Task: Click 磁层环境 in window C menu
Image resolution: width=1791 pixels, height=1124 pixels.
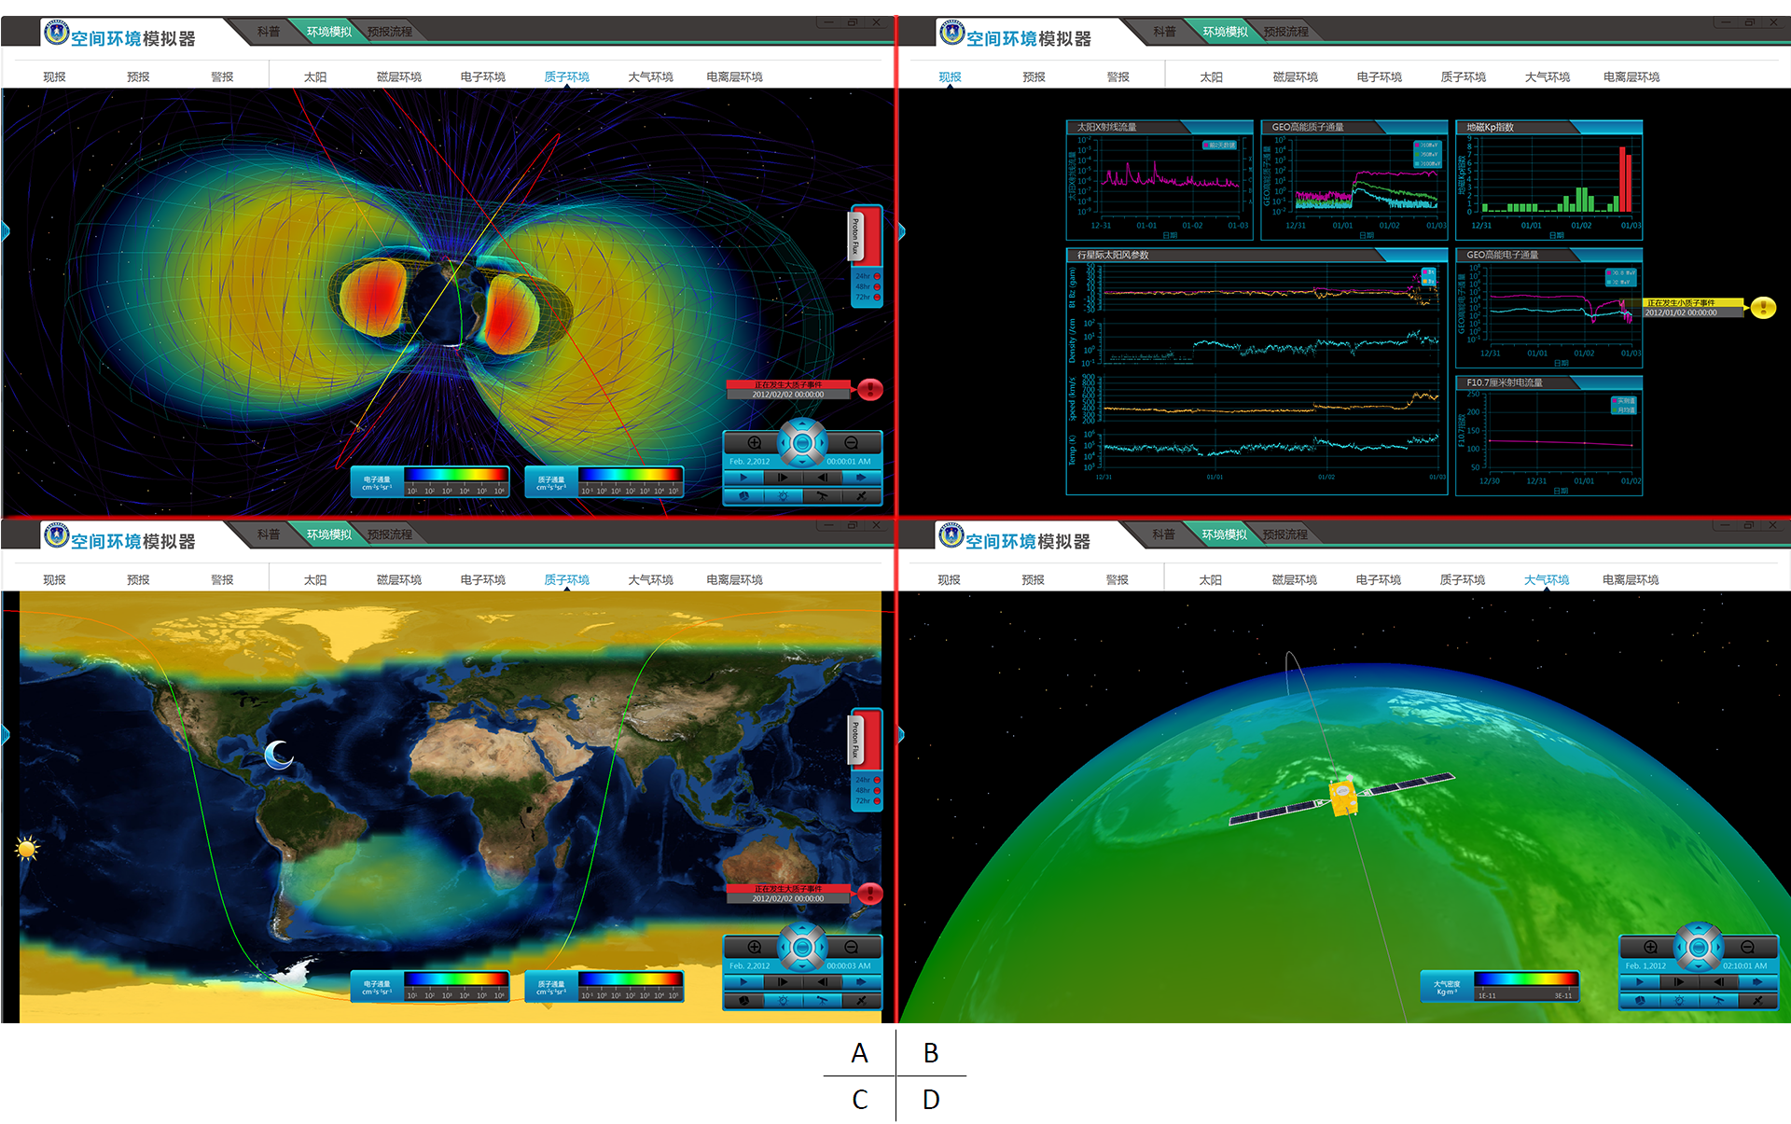Action: coord(398,579)
